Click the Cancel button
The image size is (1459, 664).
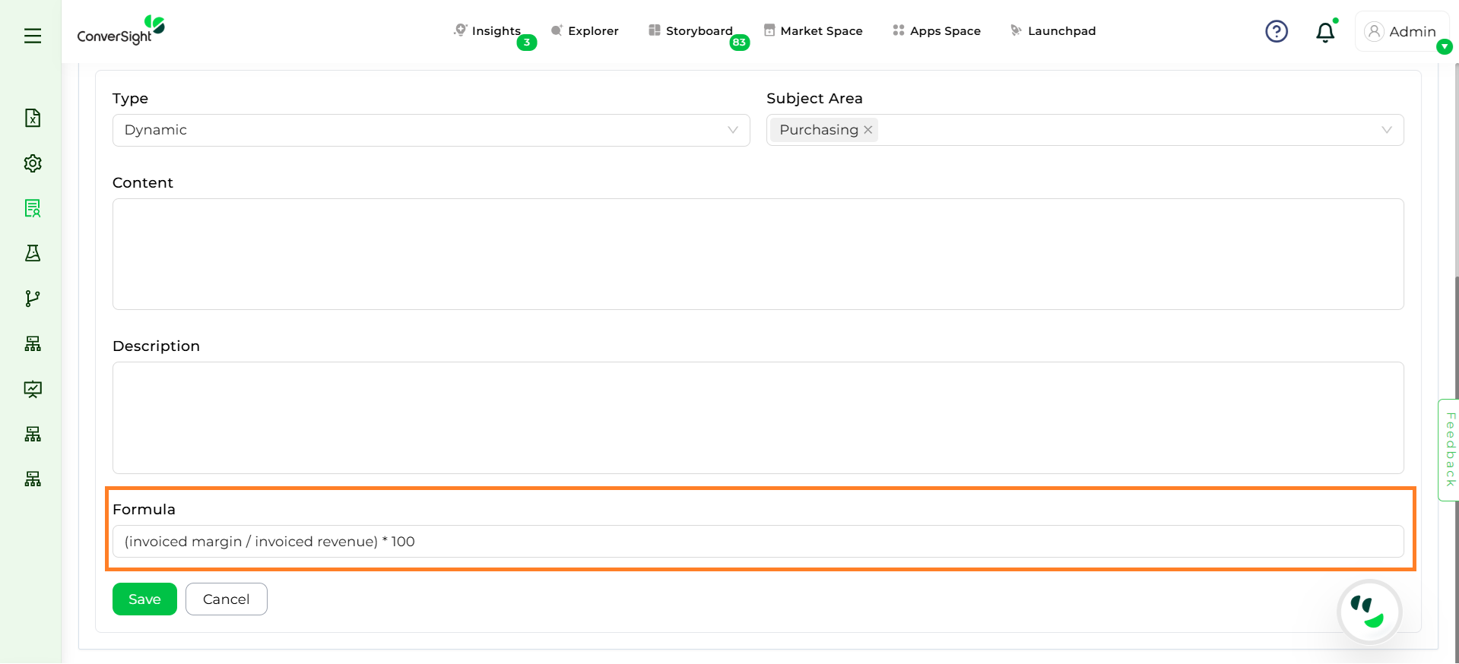tap(226, 599)
